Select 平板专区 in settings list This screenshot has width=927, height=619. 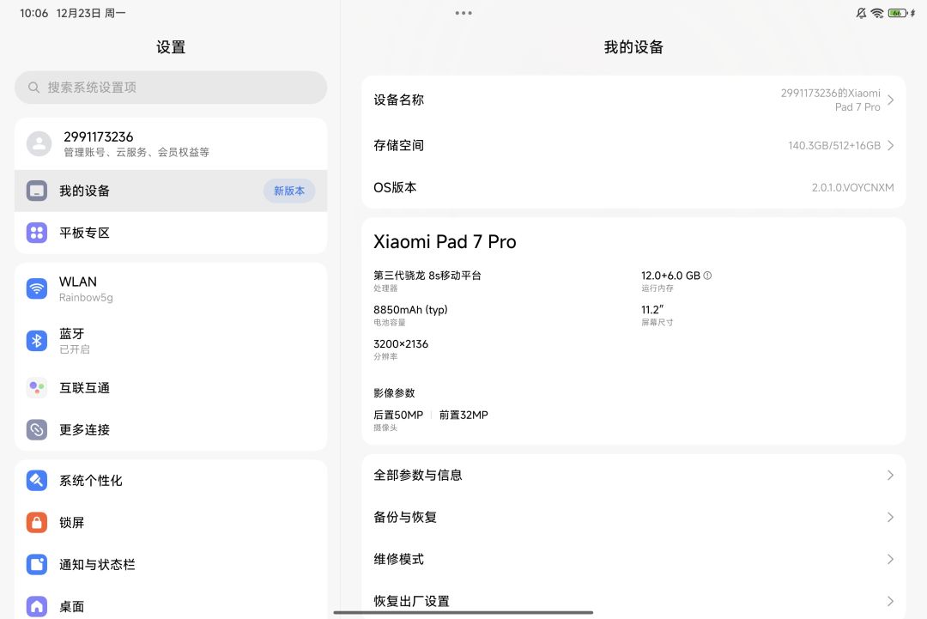coord(171,233)
